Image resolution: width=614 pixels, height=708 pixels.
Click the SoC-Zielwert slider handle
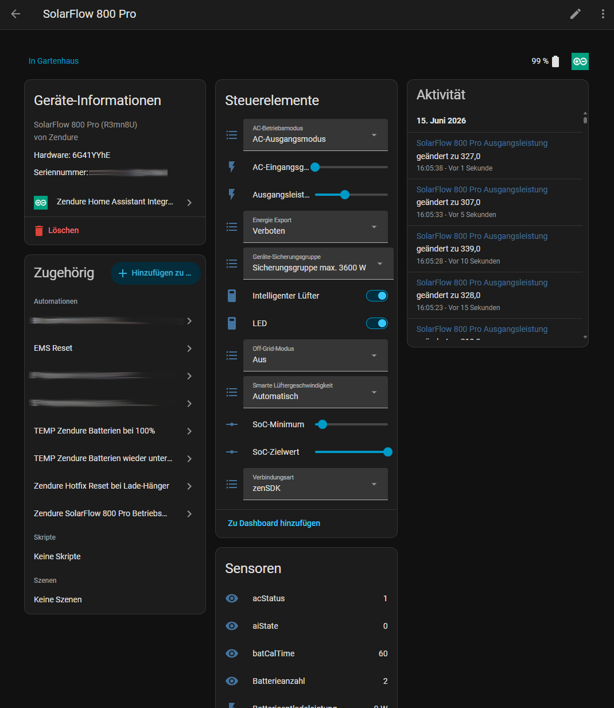(x=388, y=452)
